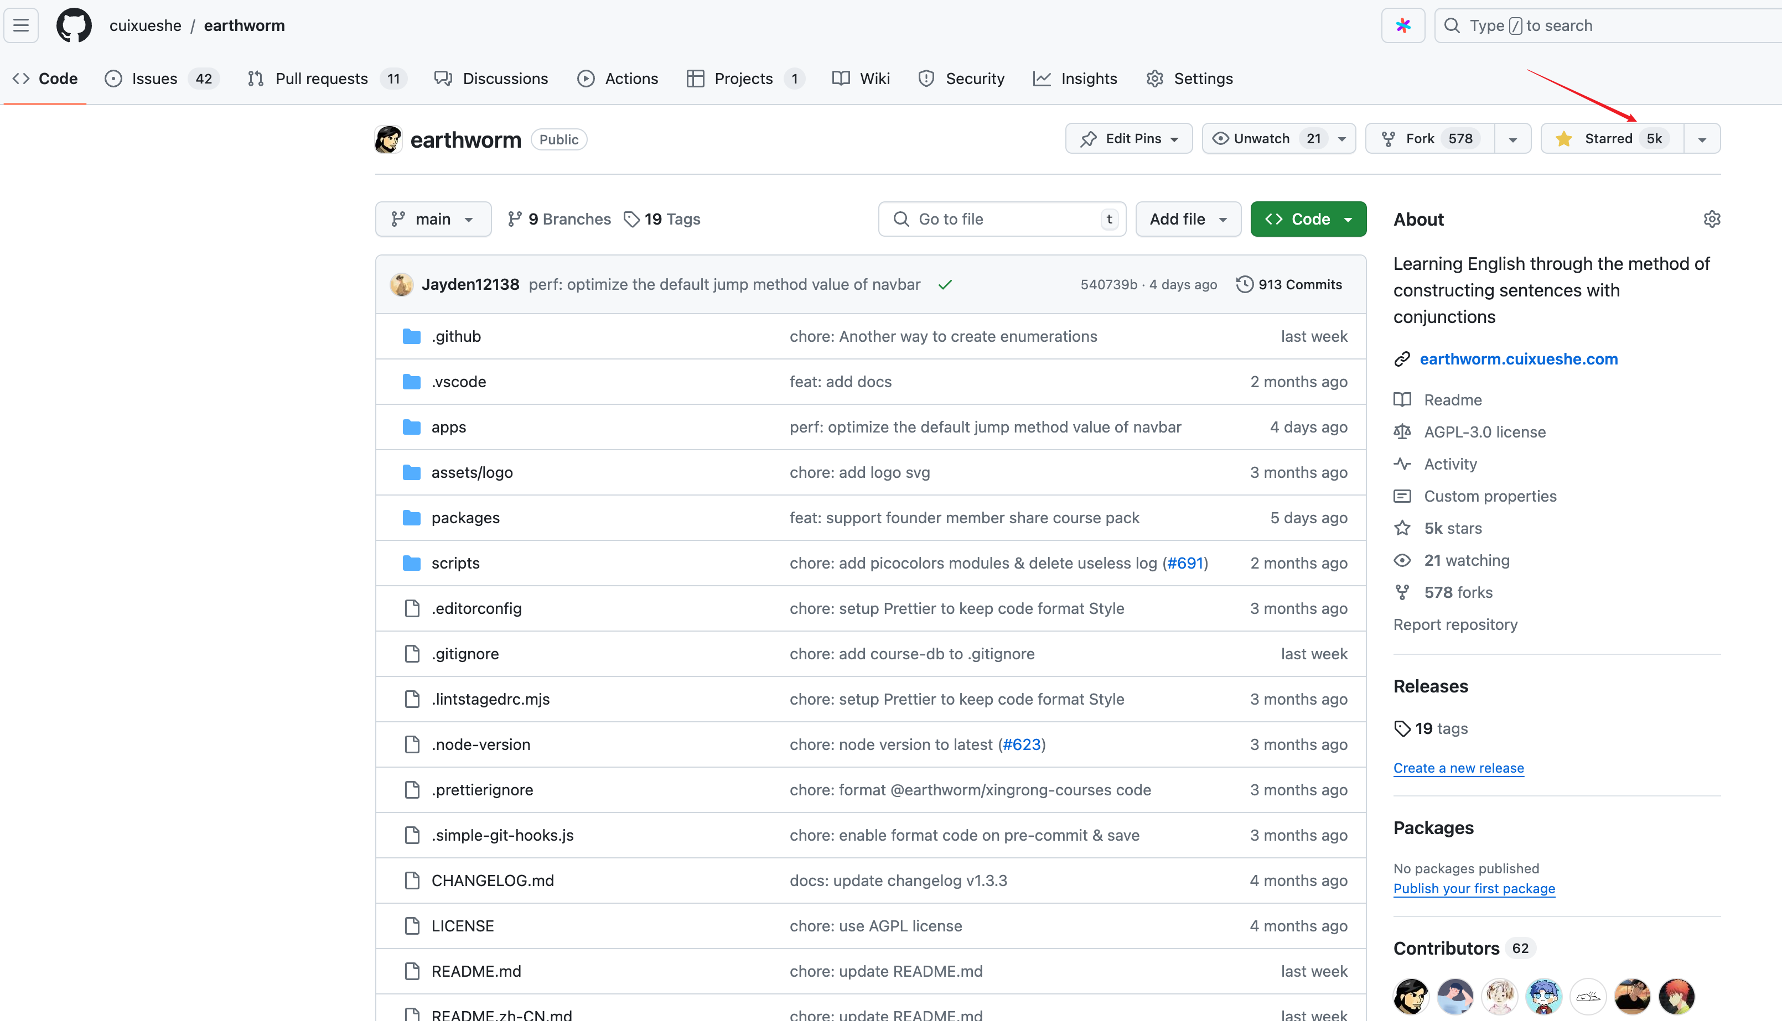
Task: Open Custom properties link
Action: (x=1490, y=497)
